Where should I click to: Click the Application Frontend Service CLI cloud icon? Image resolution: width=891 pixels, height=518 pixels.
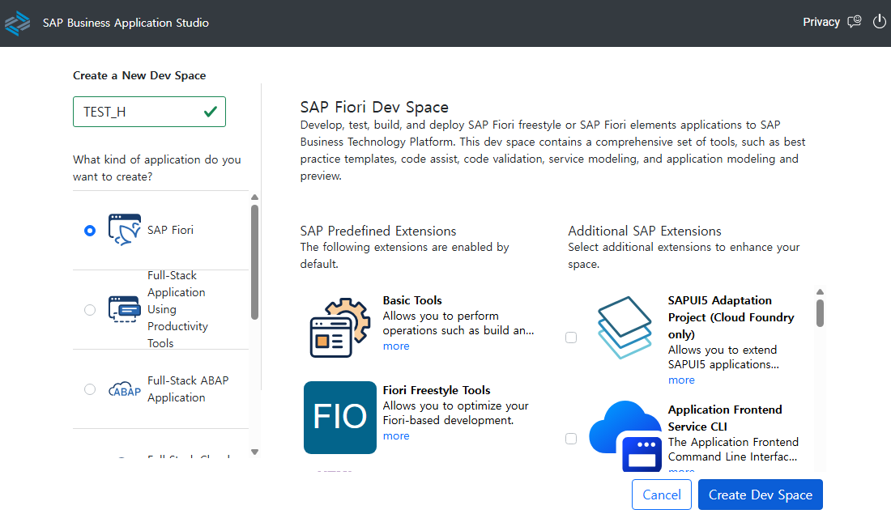point(625,435)
